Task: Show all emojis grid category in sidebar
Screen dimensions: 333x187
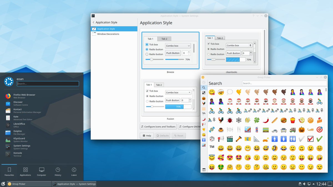Action: (204, 93)
